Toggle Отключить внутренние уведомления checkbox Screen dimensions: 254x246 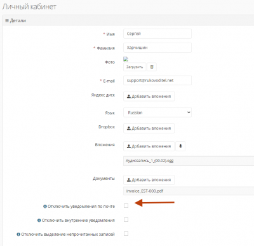point(126,219)
